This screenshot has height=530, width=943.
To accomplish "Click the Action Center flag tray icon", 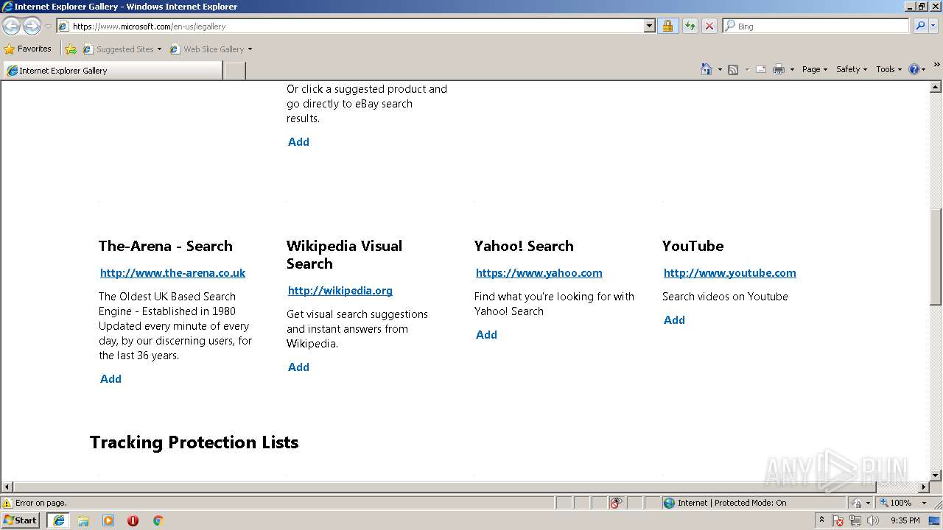I will point(838,520).
